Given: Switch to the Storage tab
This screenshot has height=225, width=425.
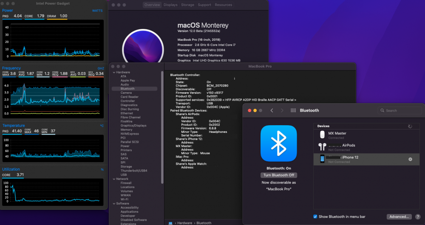Looking at the screenshot, I should (x=187, y=5).
